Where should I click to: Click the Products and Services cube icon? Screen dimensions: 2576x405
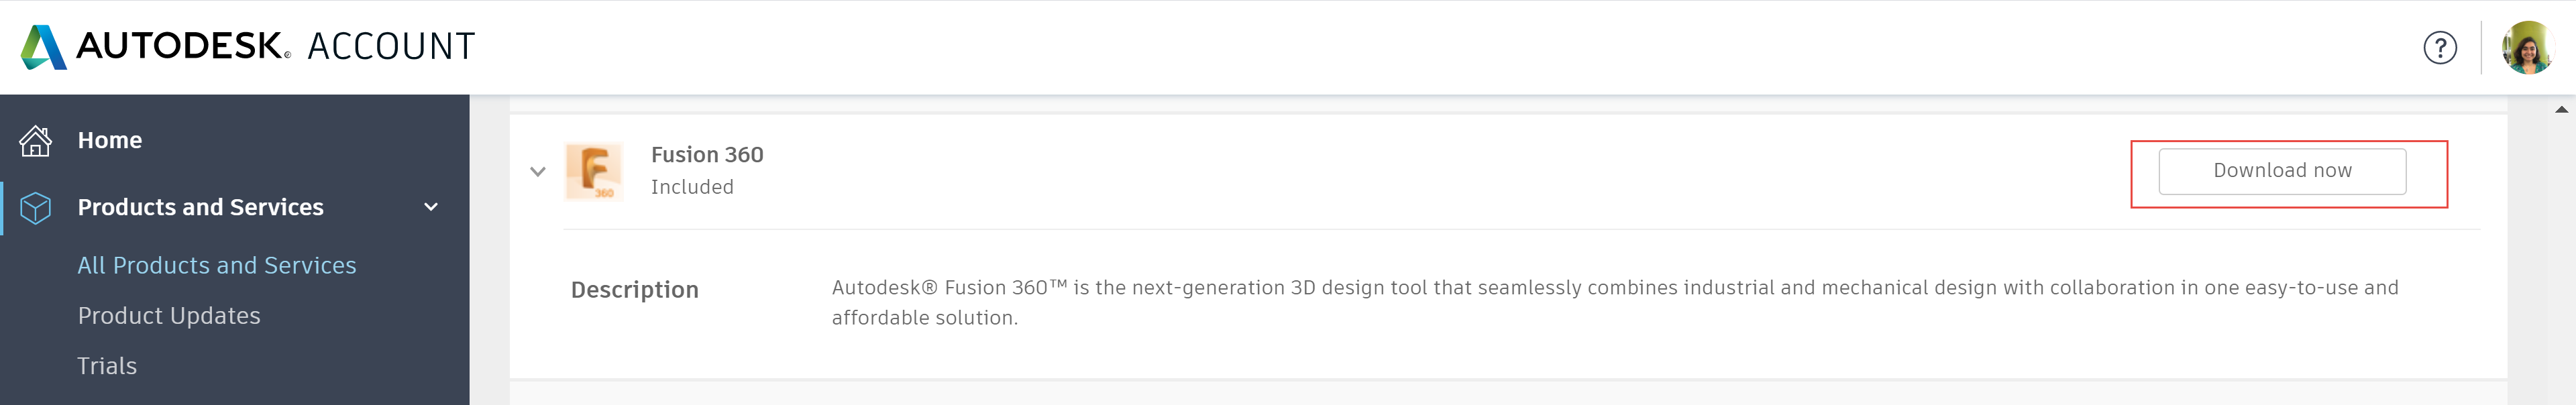click(x=36, y=207)
